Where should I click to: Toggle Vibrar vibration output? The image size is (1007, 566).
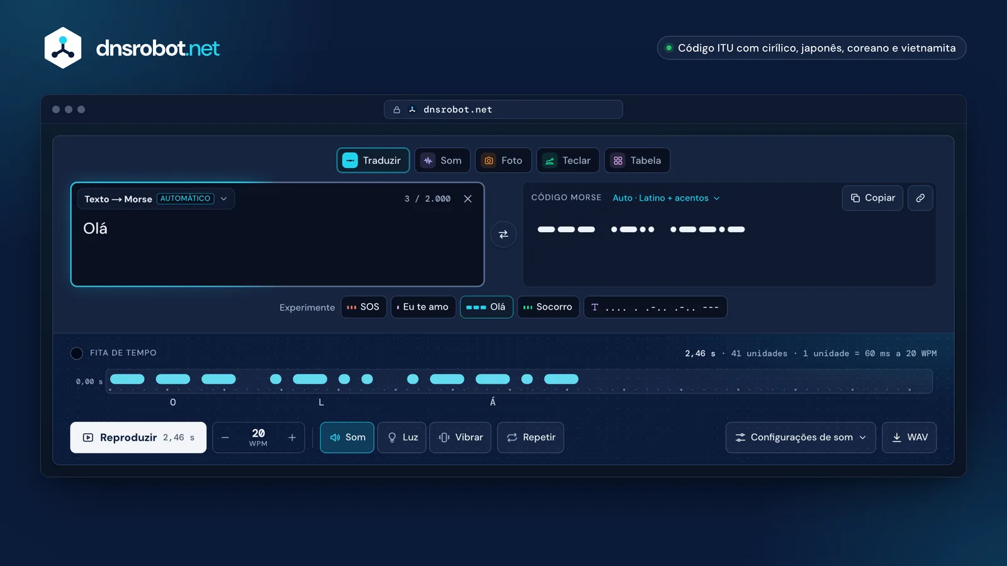click(x=460, y=437)
